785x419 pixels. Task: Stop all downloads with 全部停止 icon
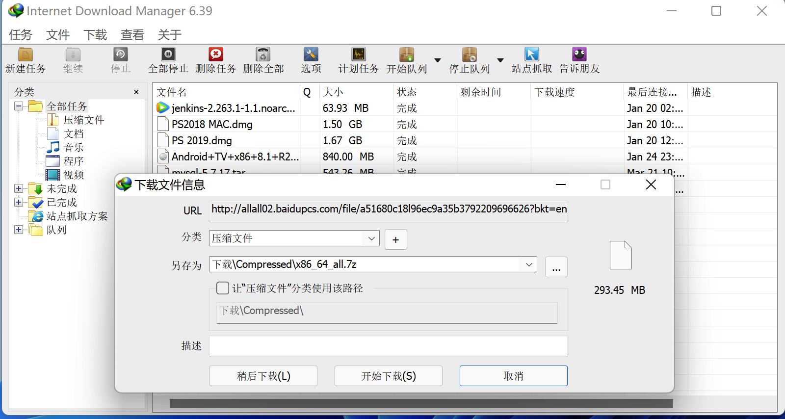(x=168, y=54)
